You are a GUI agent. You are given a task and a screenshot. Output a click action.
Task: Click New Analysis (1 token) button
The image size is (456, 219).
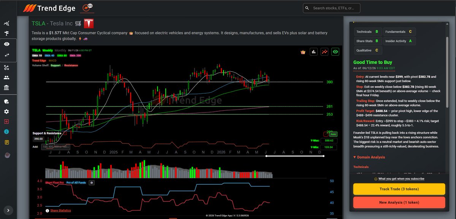tap(399, 202)
